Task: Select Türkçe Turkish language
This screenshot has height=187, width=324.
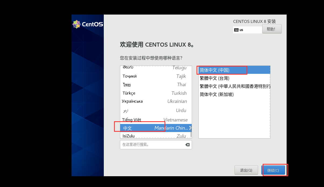Action: point(156,93)
